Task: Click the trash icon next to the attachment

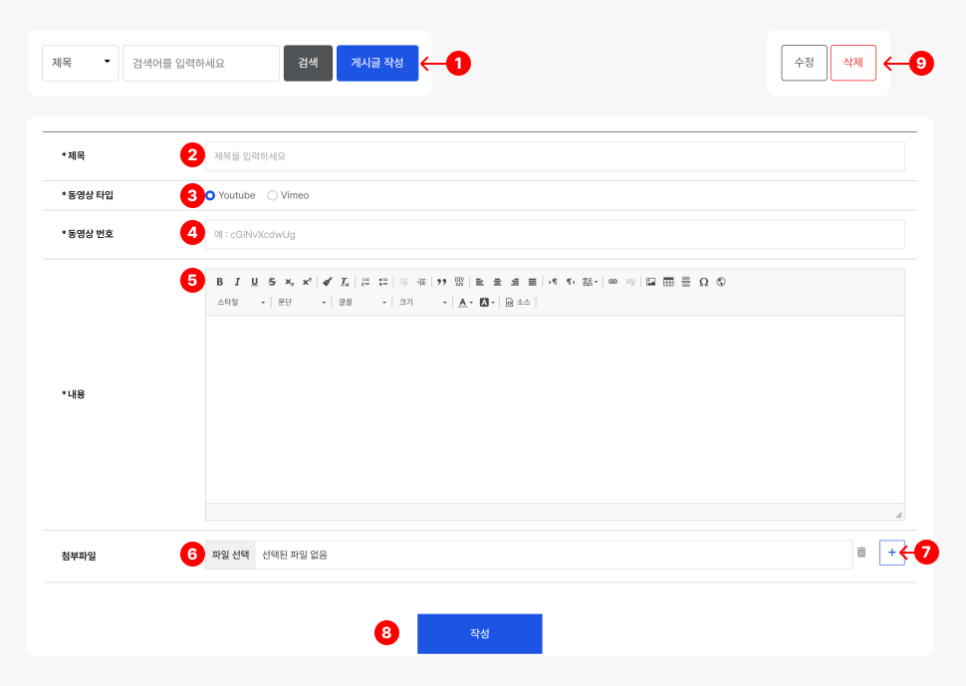Action: (x=861, y=552)
